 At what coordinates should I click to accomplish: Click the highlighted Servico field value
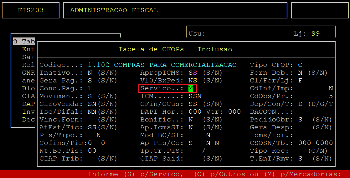(x=191, y=88)
